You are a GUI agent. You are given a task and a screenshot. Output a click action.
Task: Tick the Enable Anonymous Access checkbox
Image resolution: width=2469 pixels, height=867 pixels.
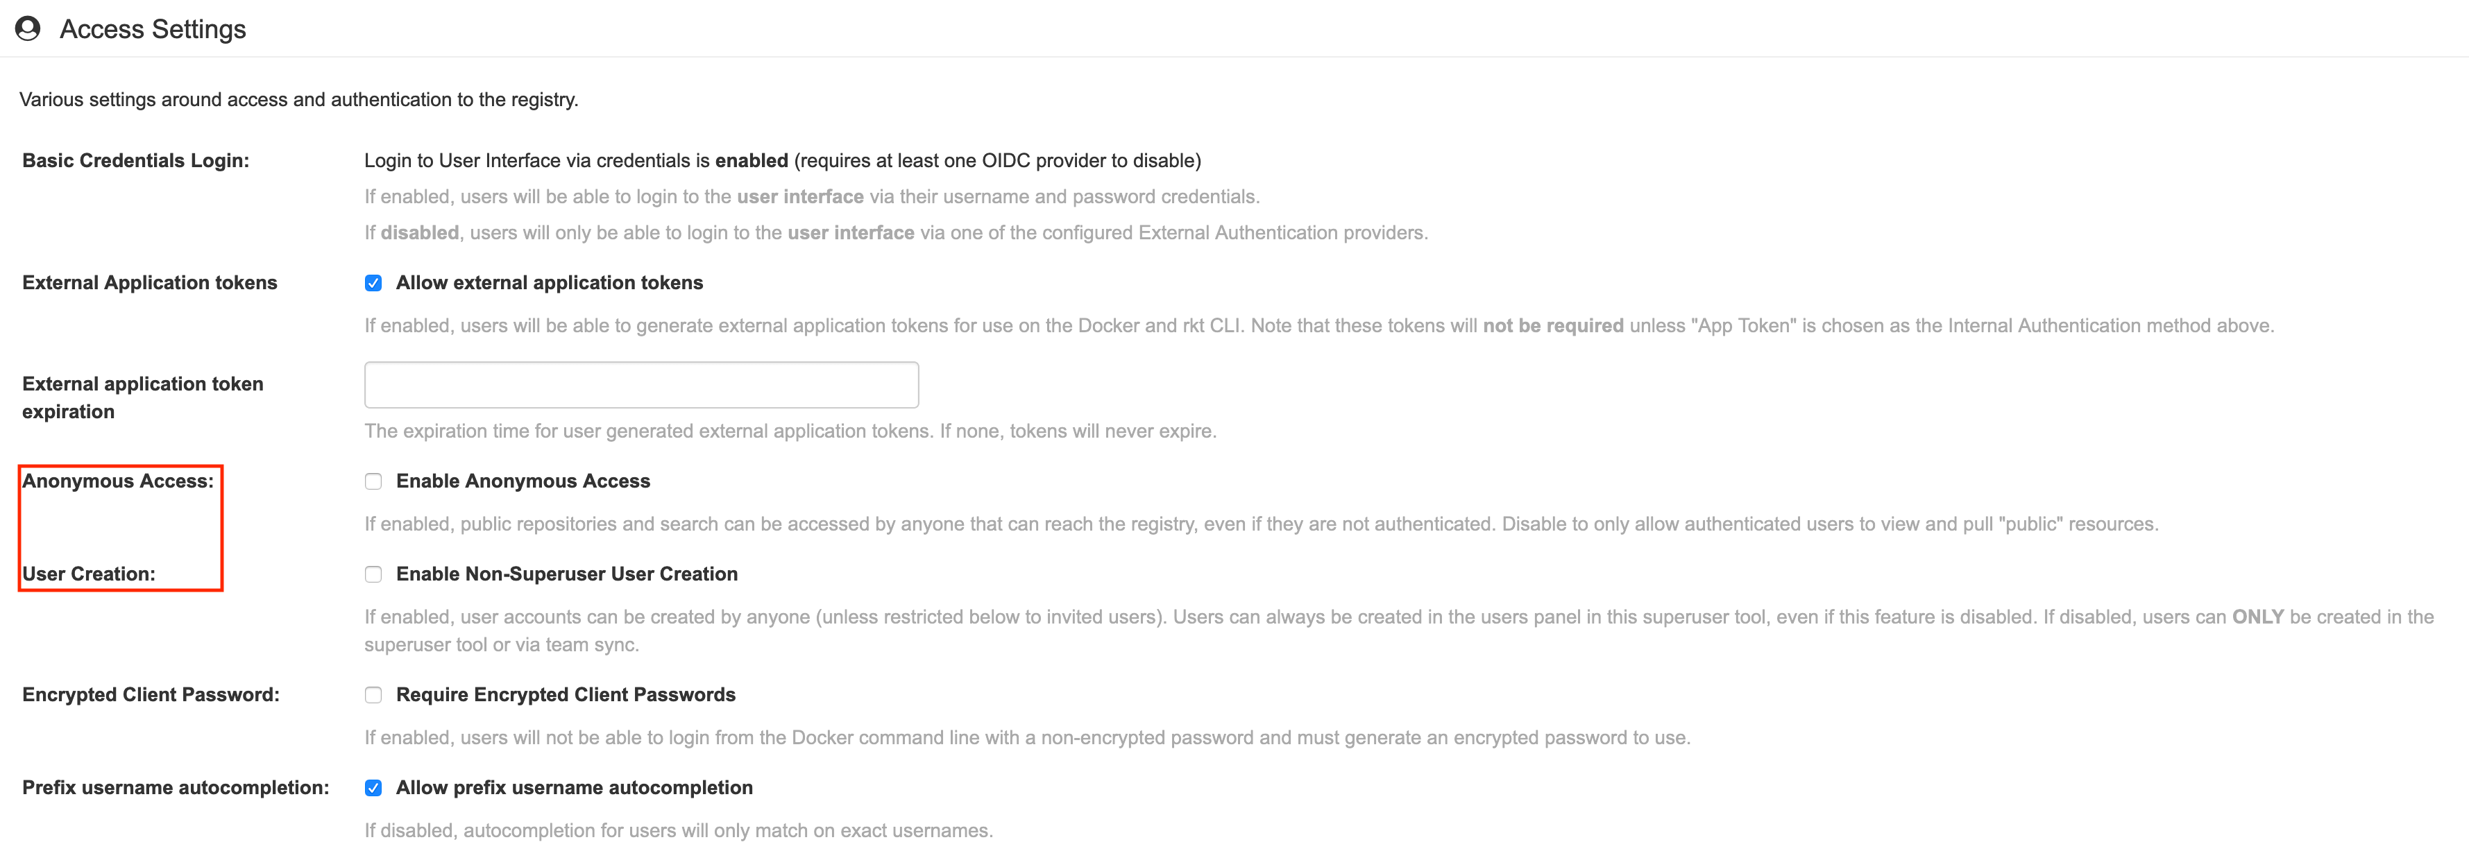click(373, 481)
